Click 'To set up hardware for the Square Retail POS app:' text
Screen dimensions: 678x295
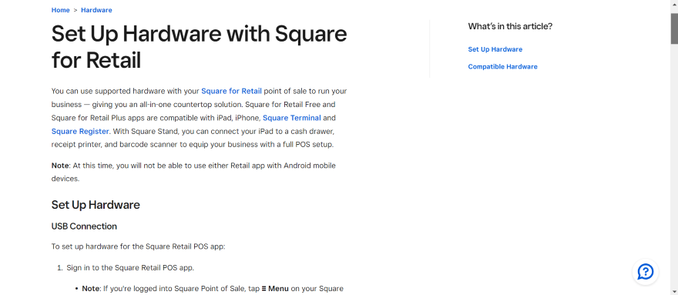pyautogui.click(x=139, y=246)
